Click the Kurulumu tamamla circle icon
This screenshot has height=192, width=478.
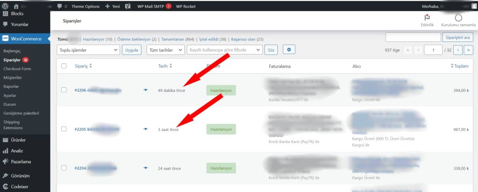coord(458,18)
